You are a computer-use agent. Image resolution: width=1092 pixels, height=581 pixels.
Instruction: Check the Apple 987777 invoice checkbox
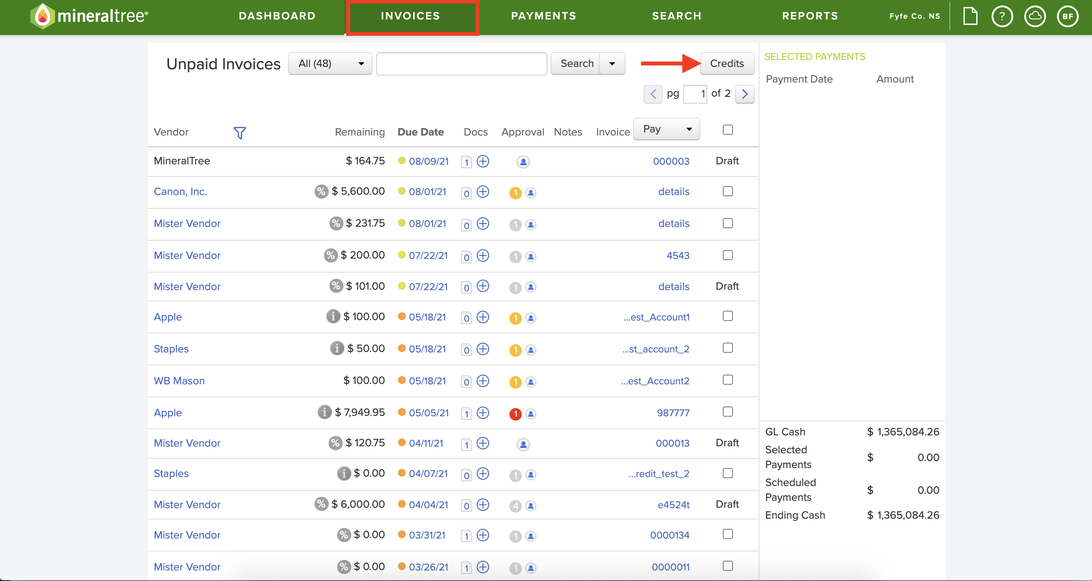(x=728, y=412)
